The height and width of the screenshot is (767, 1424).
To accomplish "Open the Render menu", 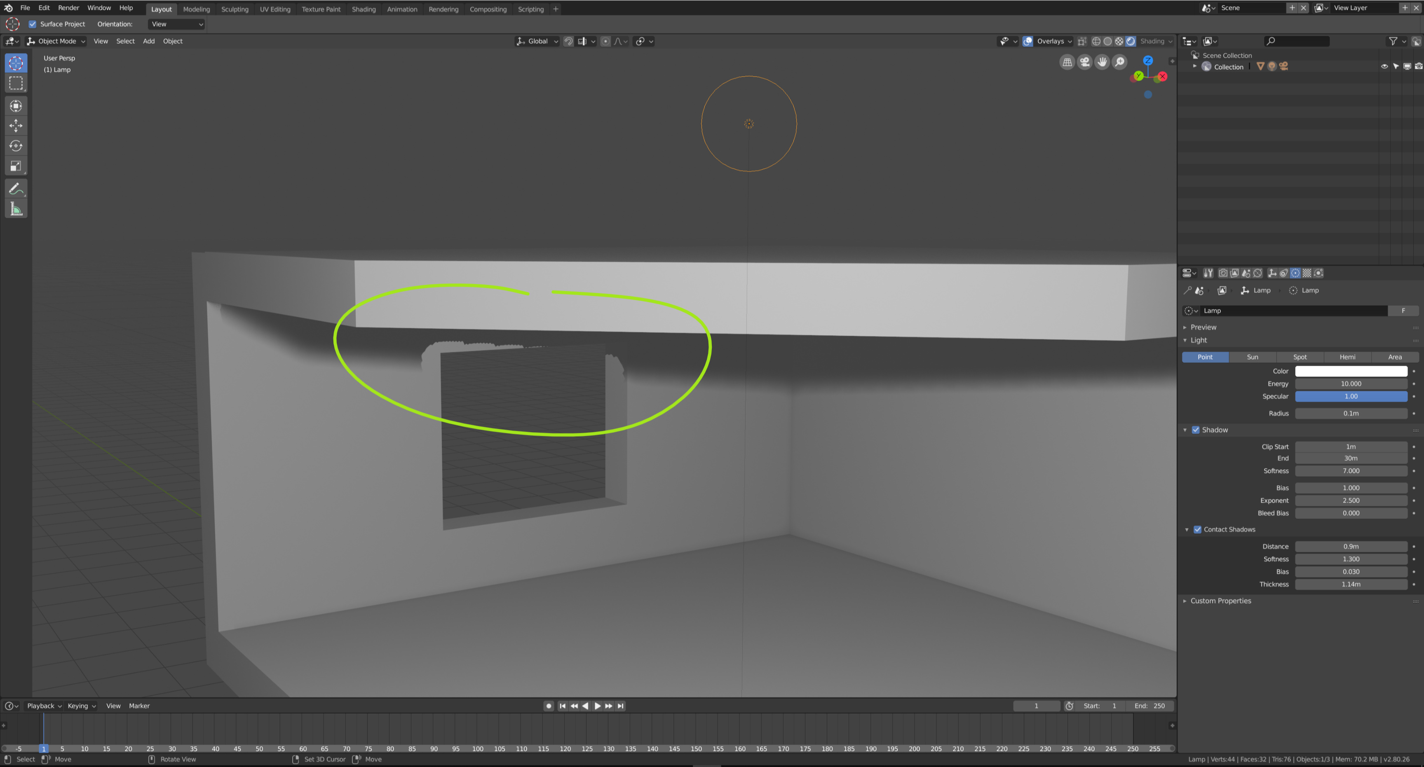I will tap(68, 7).
